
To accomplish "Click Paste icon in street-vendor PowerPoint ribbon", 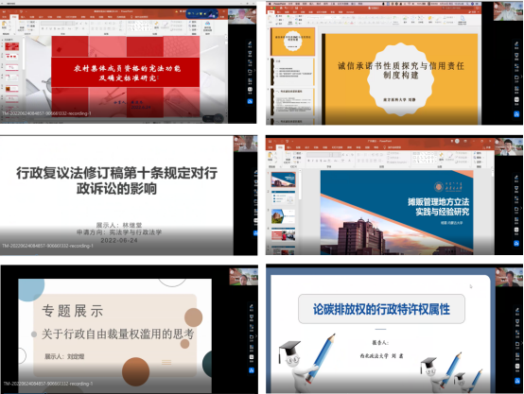I will tap(270, 157).
